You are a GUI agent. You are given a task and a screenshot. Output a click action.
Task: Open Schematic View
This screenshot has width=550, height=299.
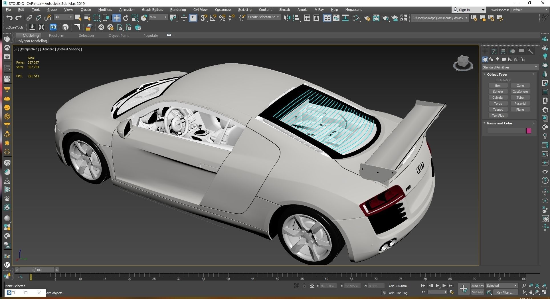pos(345,18)
